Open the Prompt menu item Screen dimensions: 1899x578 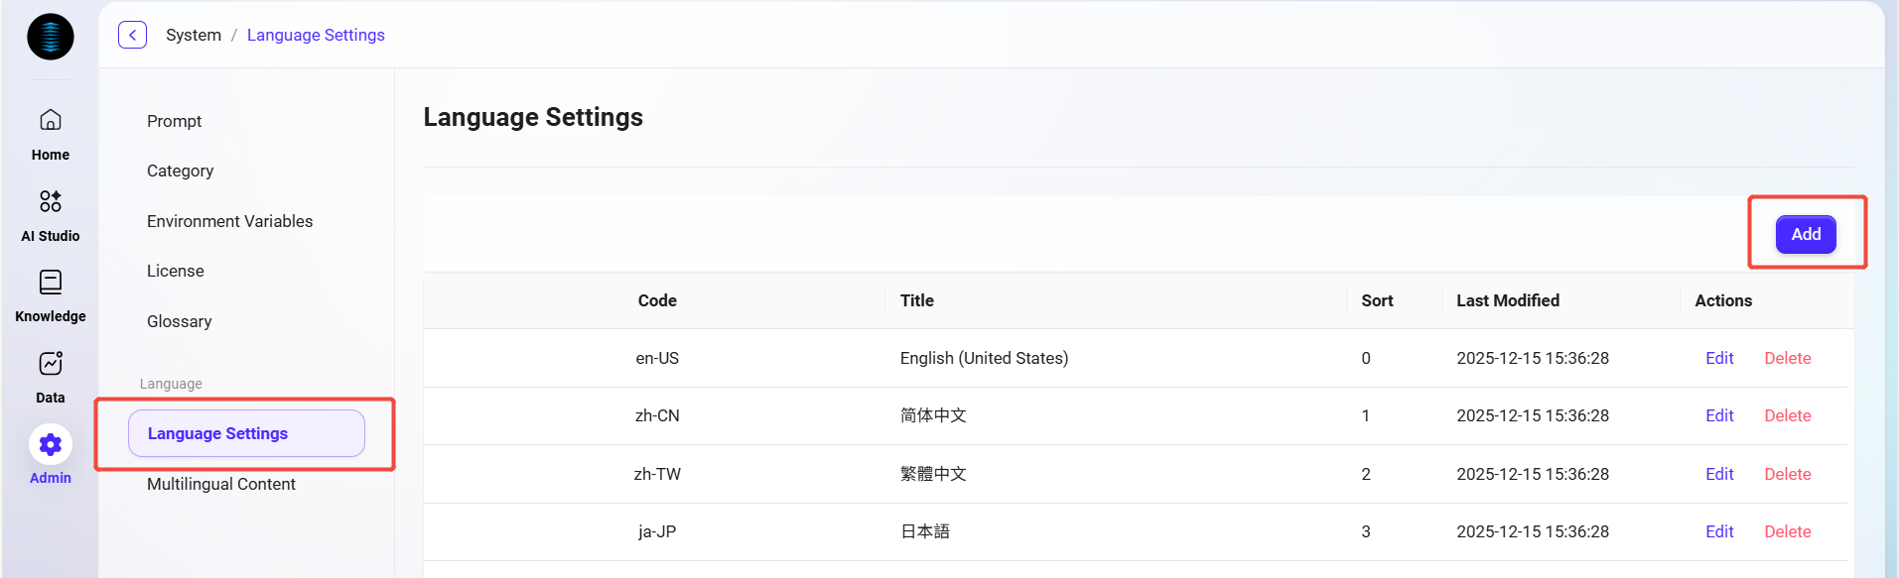[x=175, y=121]
